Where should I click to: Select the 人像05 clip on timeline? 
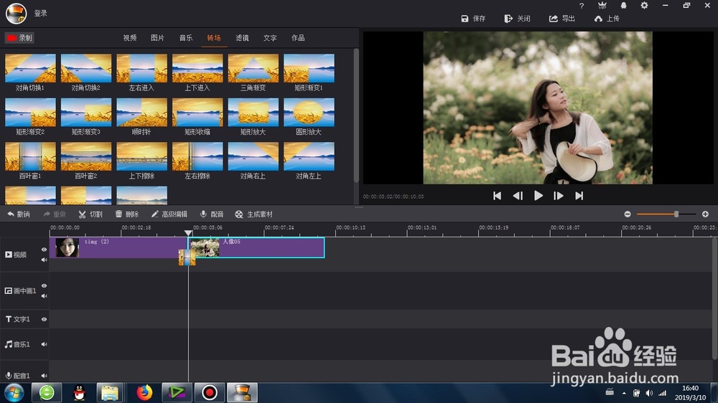pyautogui.click(x=256, y=247)
